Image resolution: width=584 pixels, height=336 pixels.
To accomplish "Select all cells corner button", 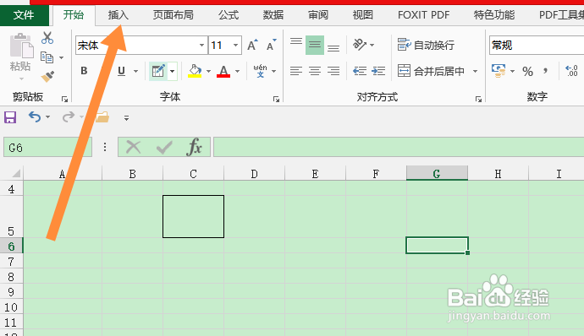I will [x=15, y=174].
